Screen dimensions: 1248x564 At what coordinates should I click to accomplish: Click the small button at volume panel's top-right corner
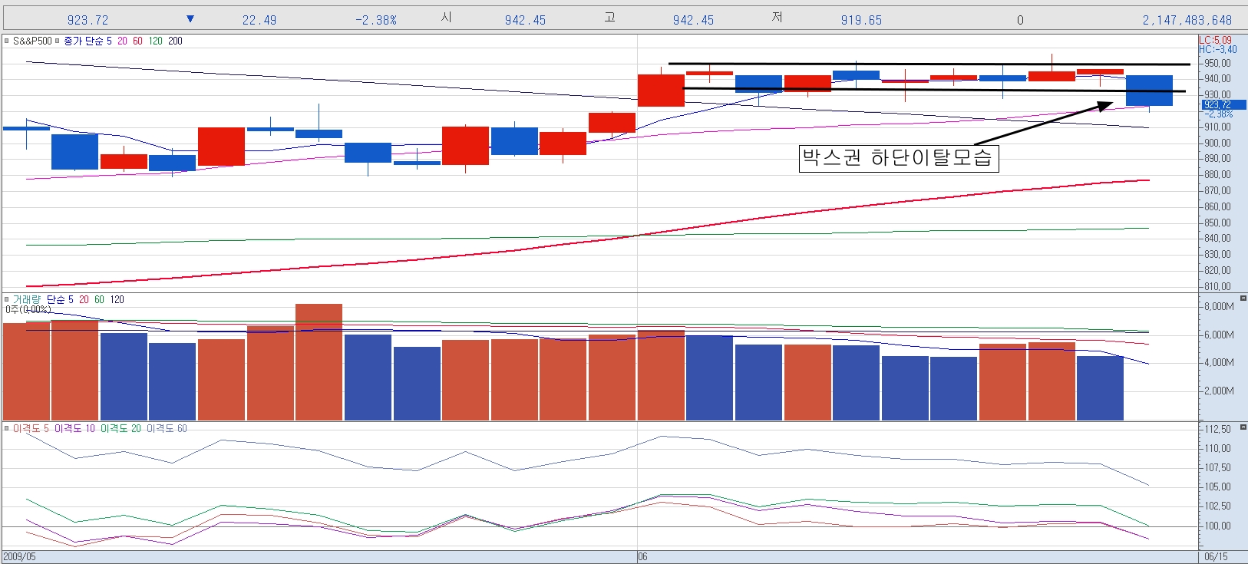(x=1243, y=298)
